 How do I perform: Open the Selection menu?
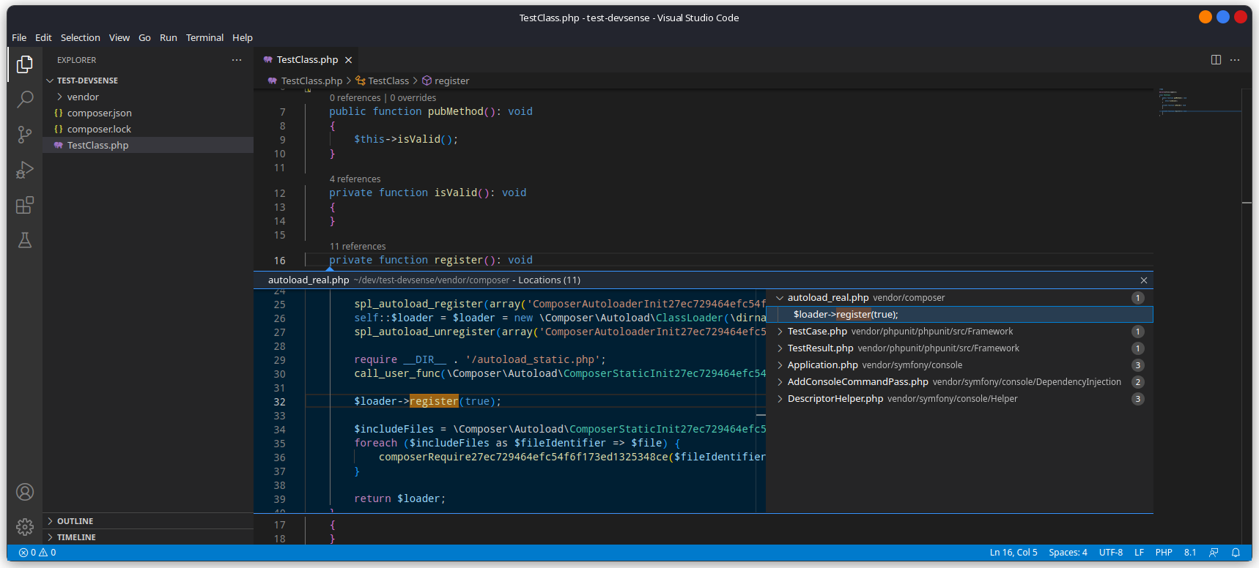pyautogui.click(x=80, y=37)
